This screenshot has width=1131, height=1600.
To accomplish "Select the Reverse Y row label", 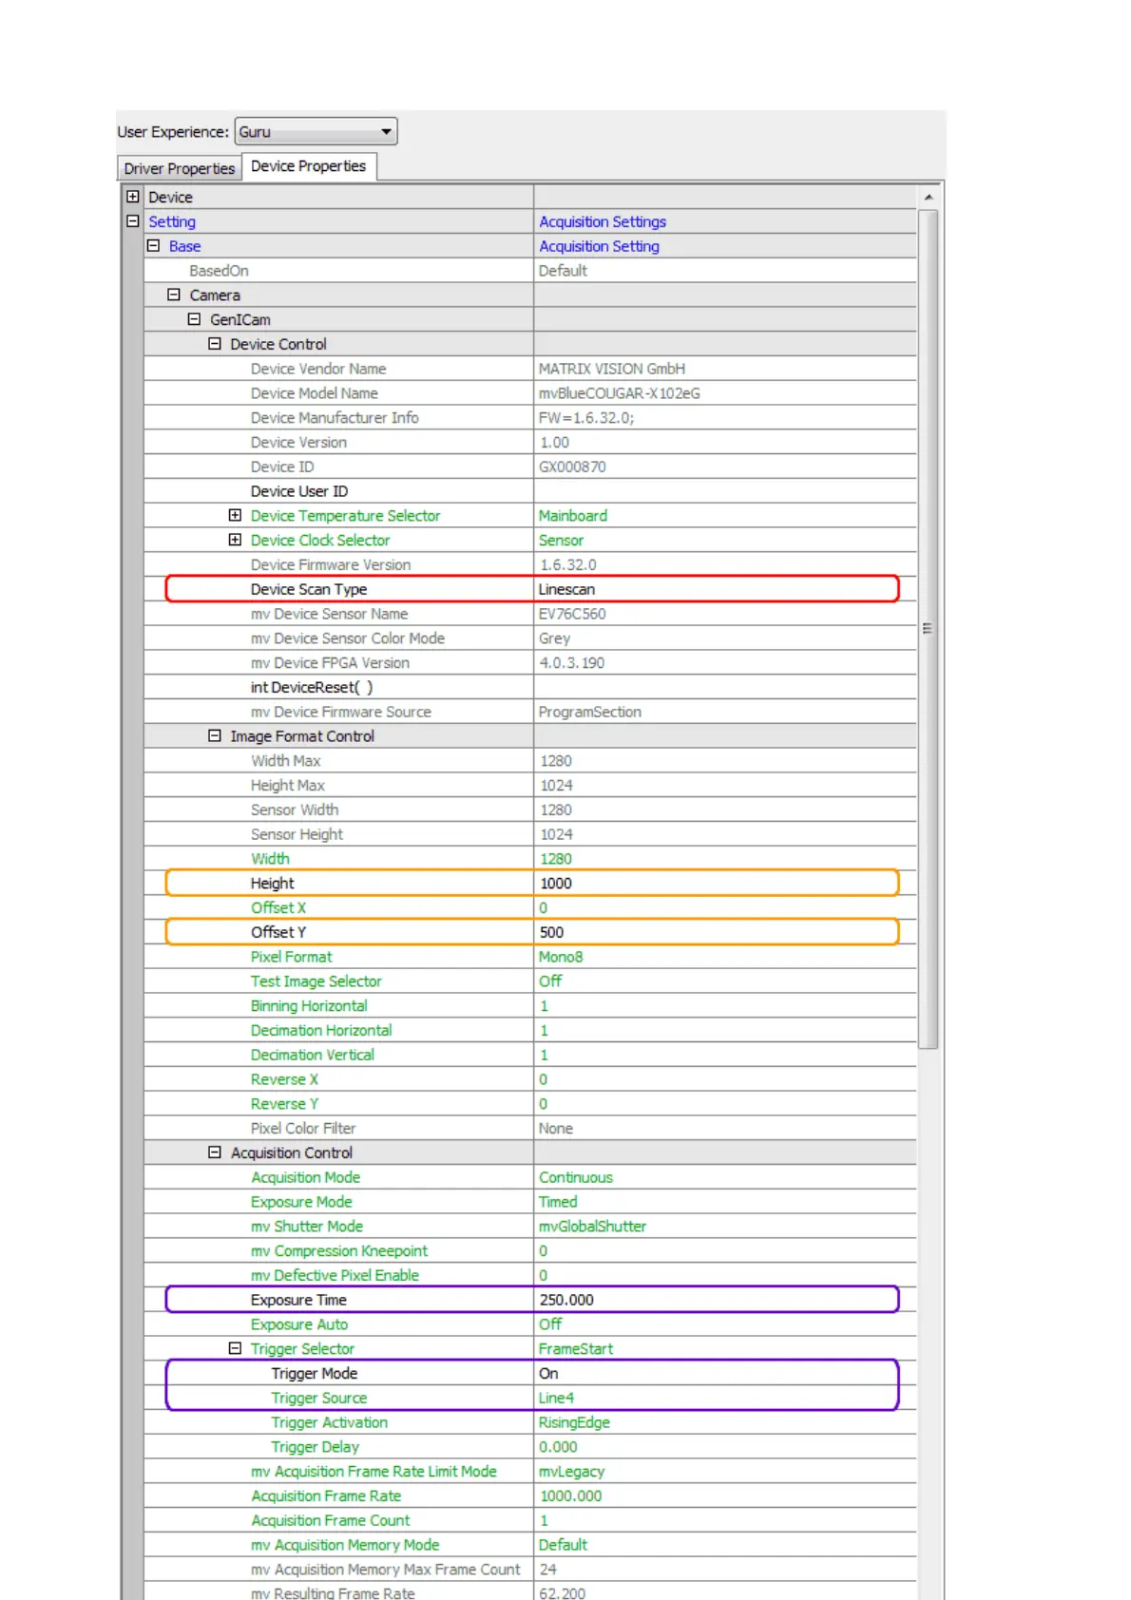I will [x=284, y=1104].
